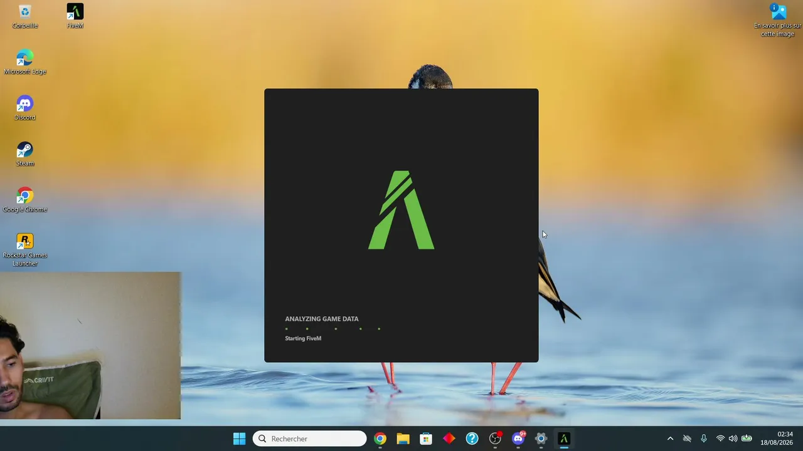The width and height of the screenshot is (803, 451).
Task: Open Microsoft Store from the taskbar
Action: (x=426, y=438)
